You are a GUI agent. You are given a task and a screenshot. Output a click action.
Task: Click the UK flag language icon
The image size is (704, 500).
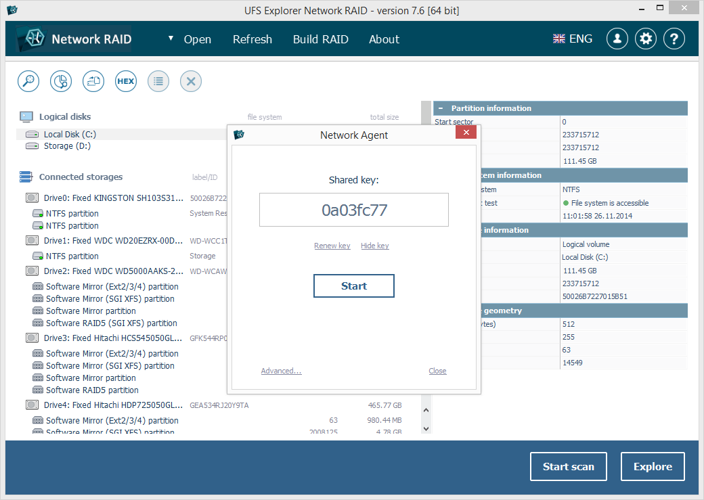coord(559,39)
